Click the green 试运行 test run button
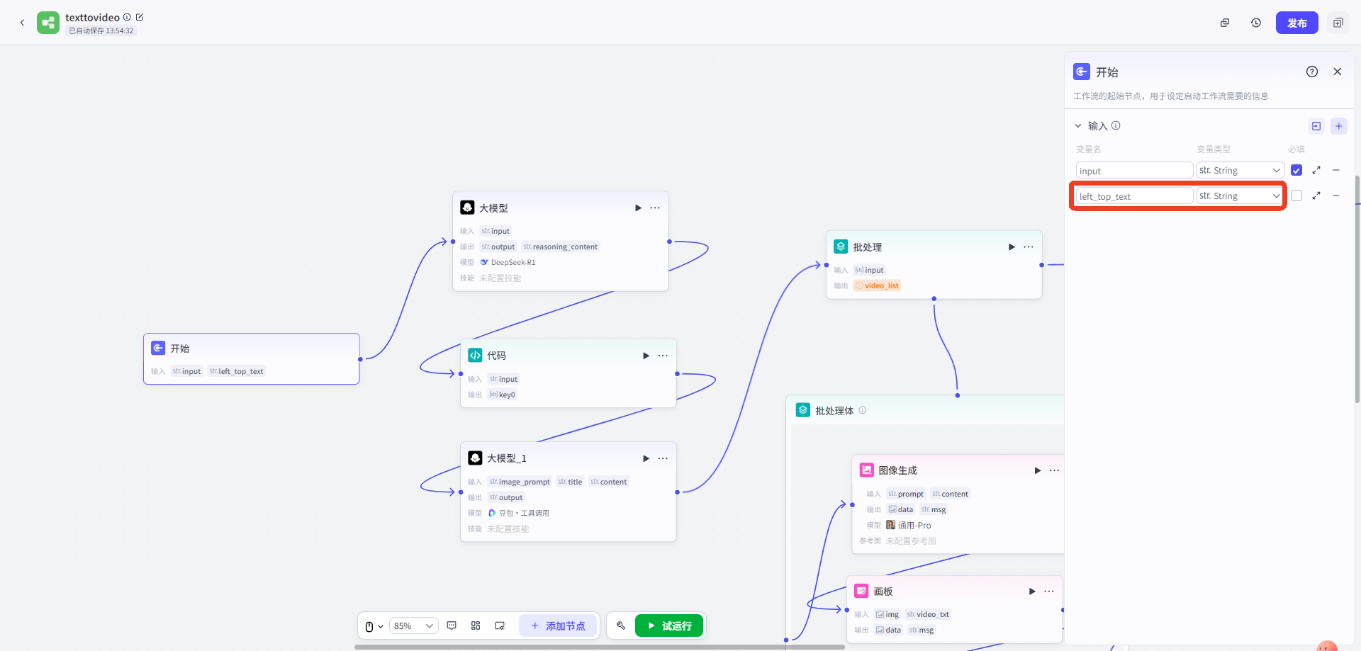Screen dimensions: 1361x651 point(668,625)
